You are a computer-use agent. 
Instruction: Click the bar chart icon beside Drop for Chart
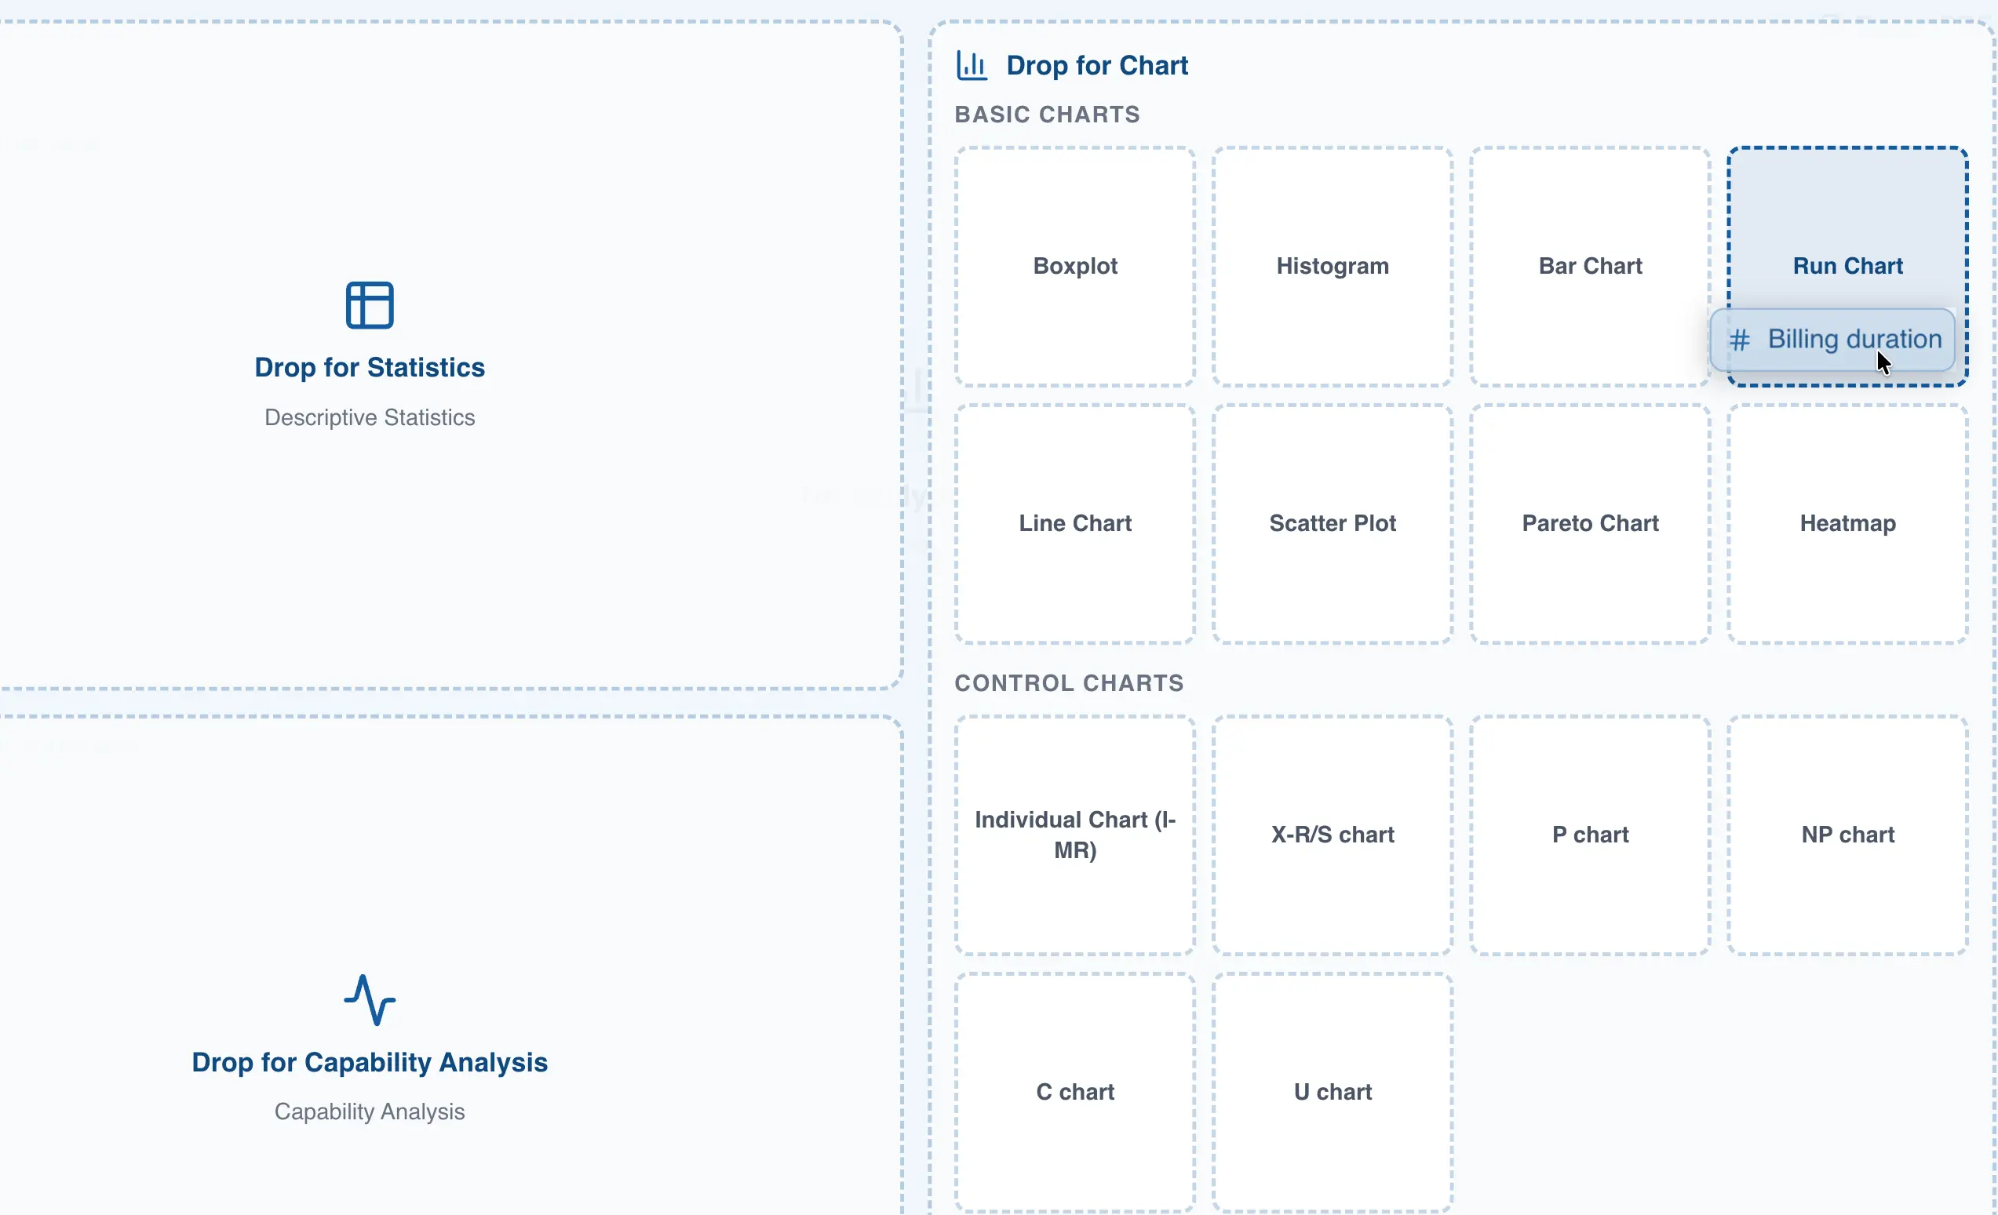972,66
